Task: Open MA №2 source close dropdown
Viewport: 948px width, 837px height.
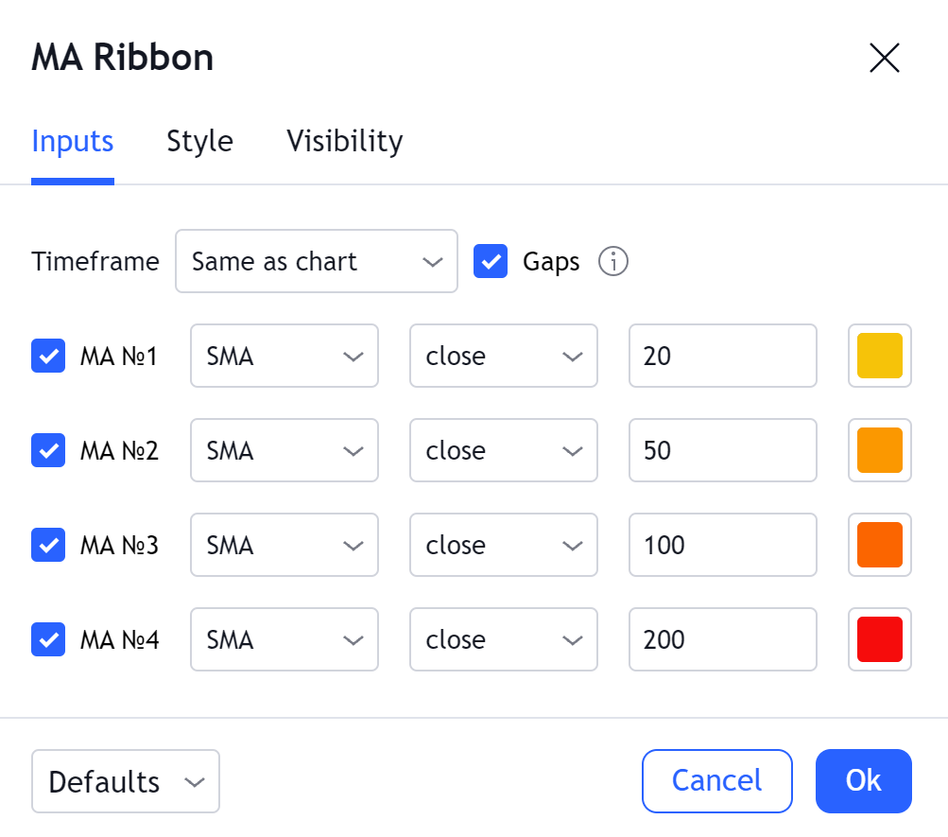Action: (x=503, y=450)
